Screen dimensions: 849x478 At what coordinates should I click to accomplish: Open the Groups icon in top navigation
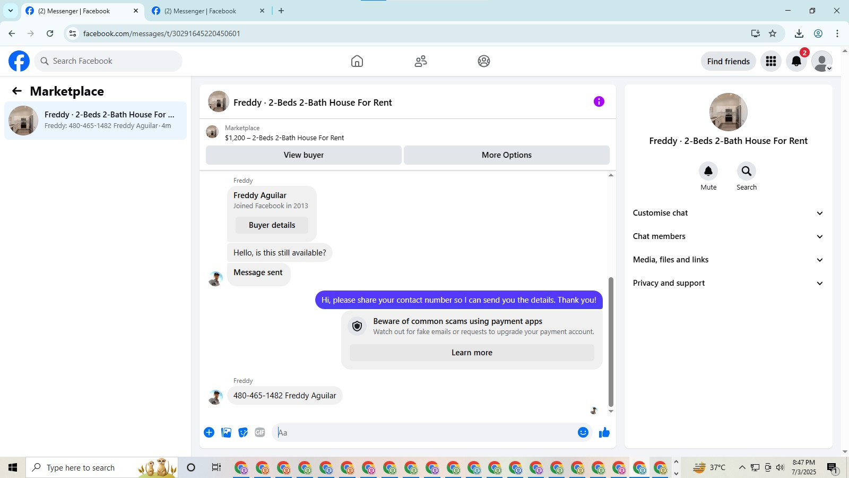(484, 61)
